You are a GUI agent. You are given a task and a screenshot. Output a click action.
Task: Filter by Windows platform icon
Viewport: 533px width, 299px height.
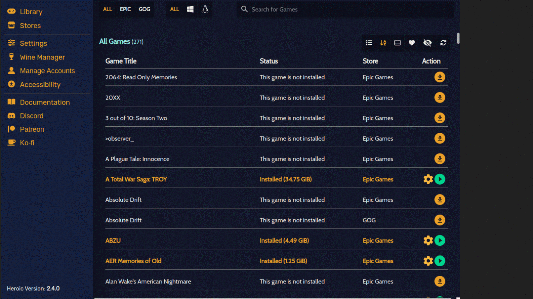pos(190,9)
